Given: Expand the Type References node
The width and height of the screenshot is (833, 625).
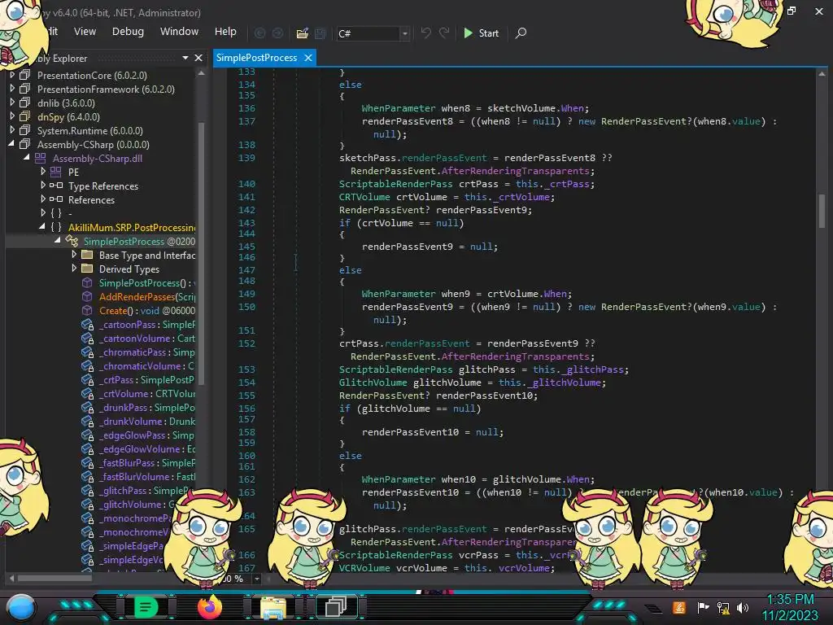Looking at the screenshot, I should (43, 186).
